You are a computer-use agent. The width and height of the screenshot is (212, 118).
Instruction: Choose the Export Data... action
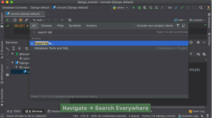point(109,43)
